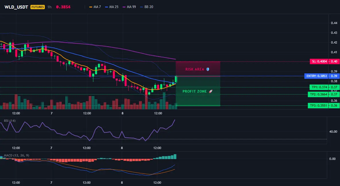This screenshot has width=340, height=186.
Task: Click the RISK AREA text
Action: pyautogui.click(x=195, y=69)
